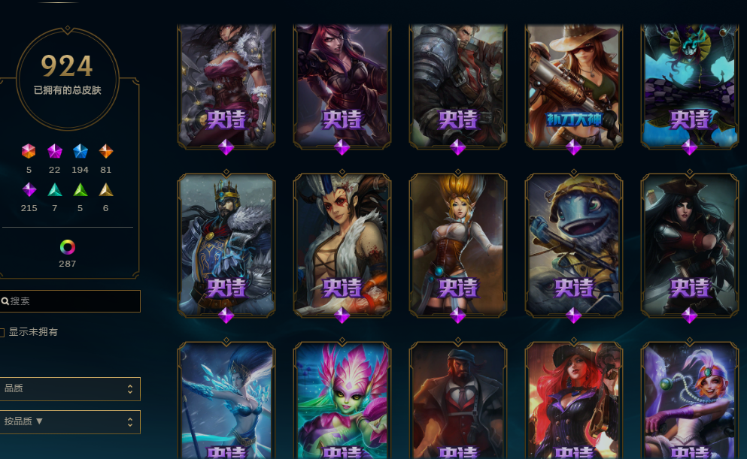747x459 pixels.
Task: Click the 搜索 search input field
Action: click(x=69, y=301)
